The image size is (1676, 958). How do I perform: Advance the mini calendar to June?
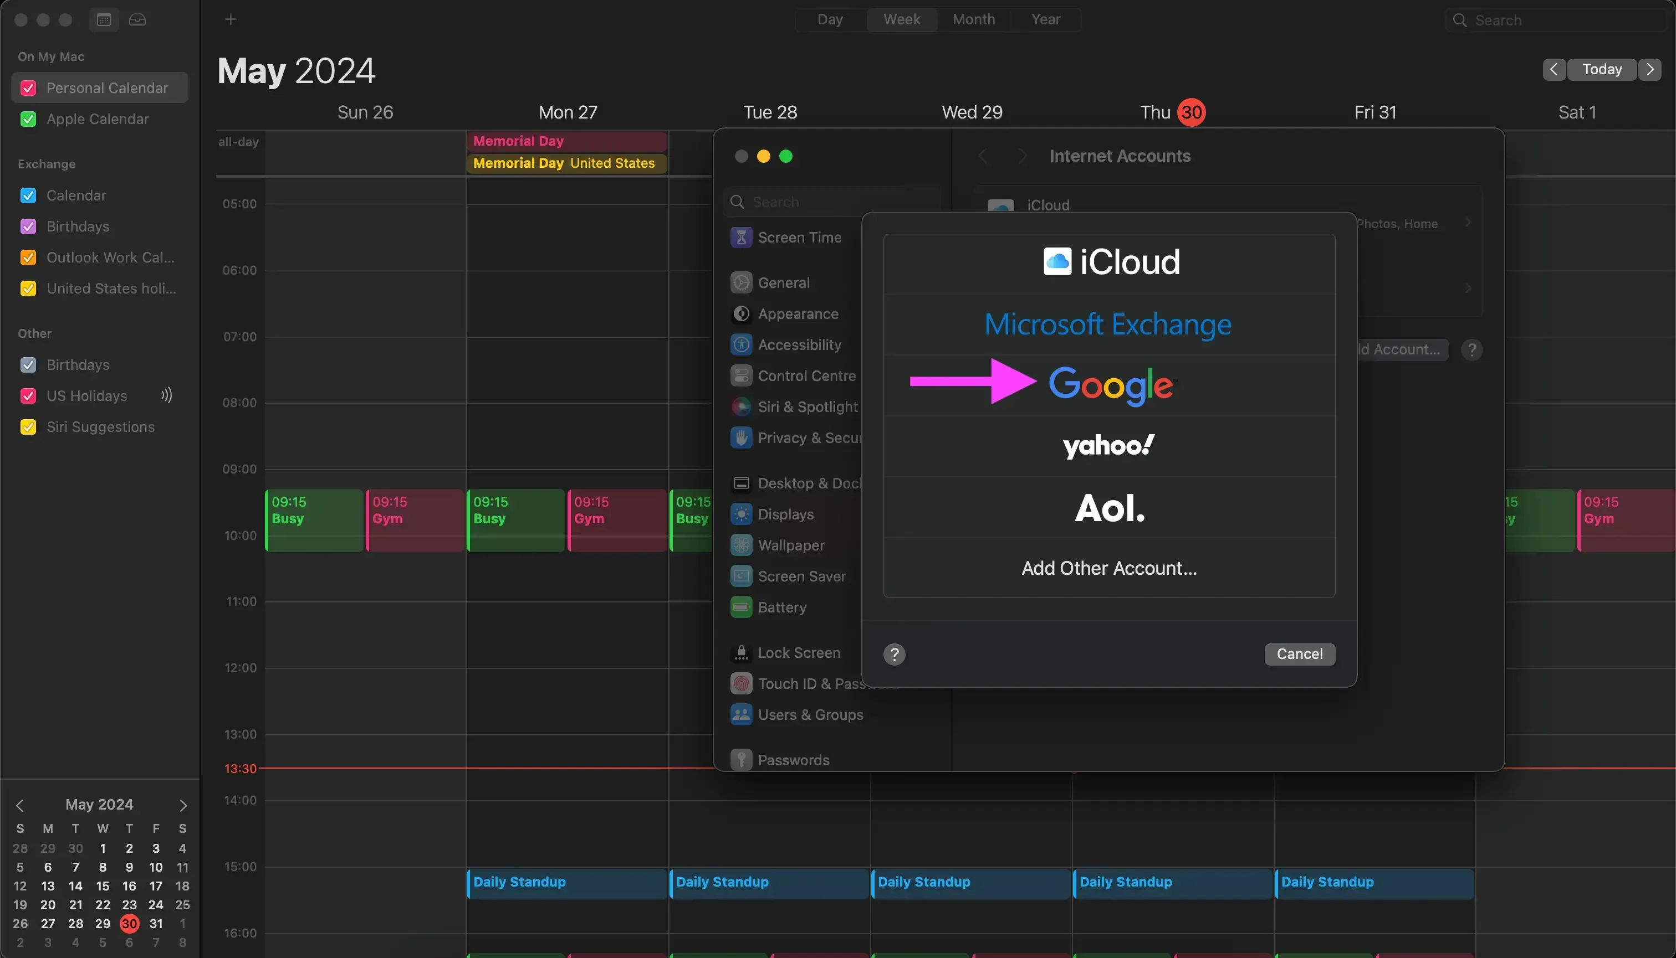[182, 804]
